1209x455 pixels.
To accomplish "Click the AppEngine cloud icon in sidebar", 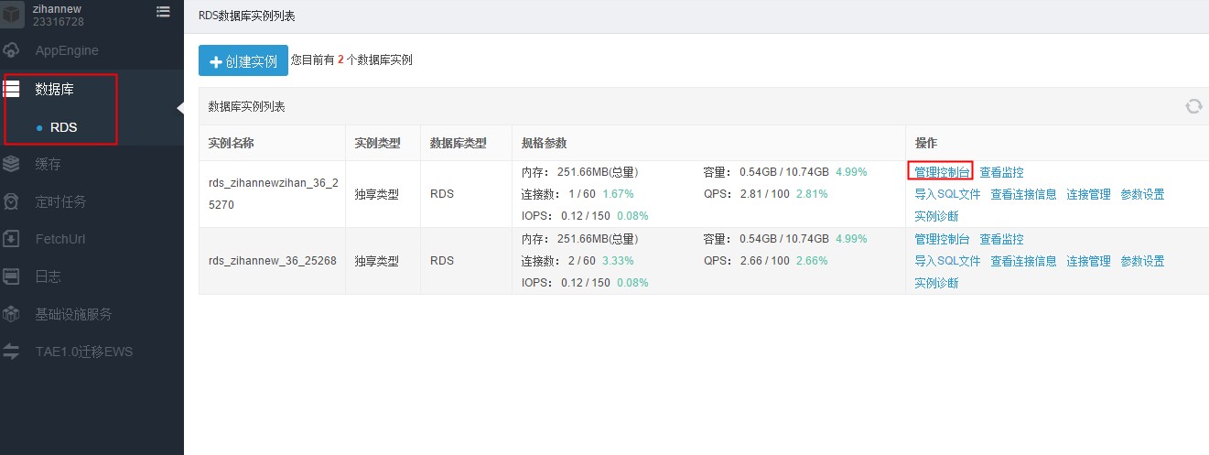I will (x=12, y=50).
